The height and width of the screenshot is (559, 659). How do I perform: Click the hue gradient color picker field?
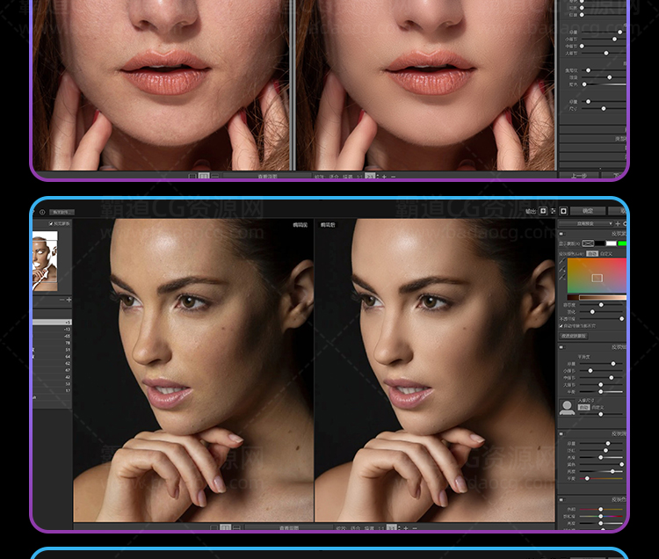click(597, 276)
